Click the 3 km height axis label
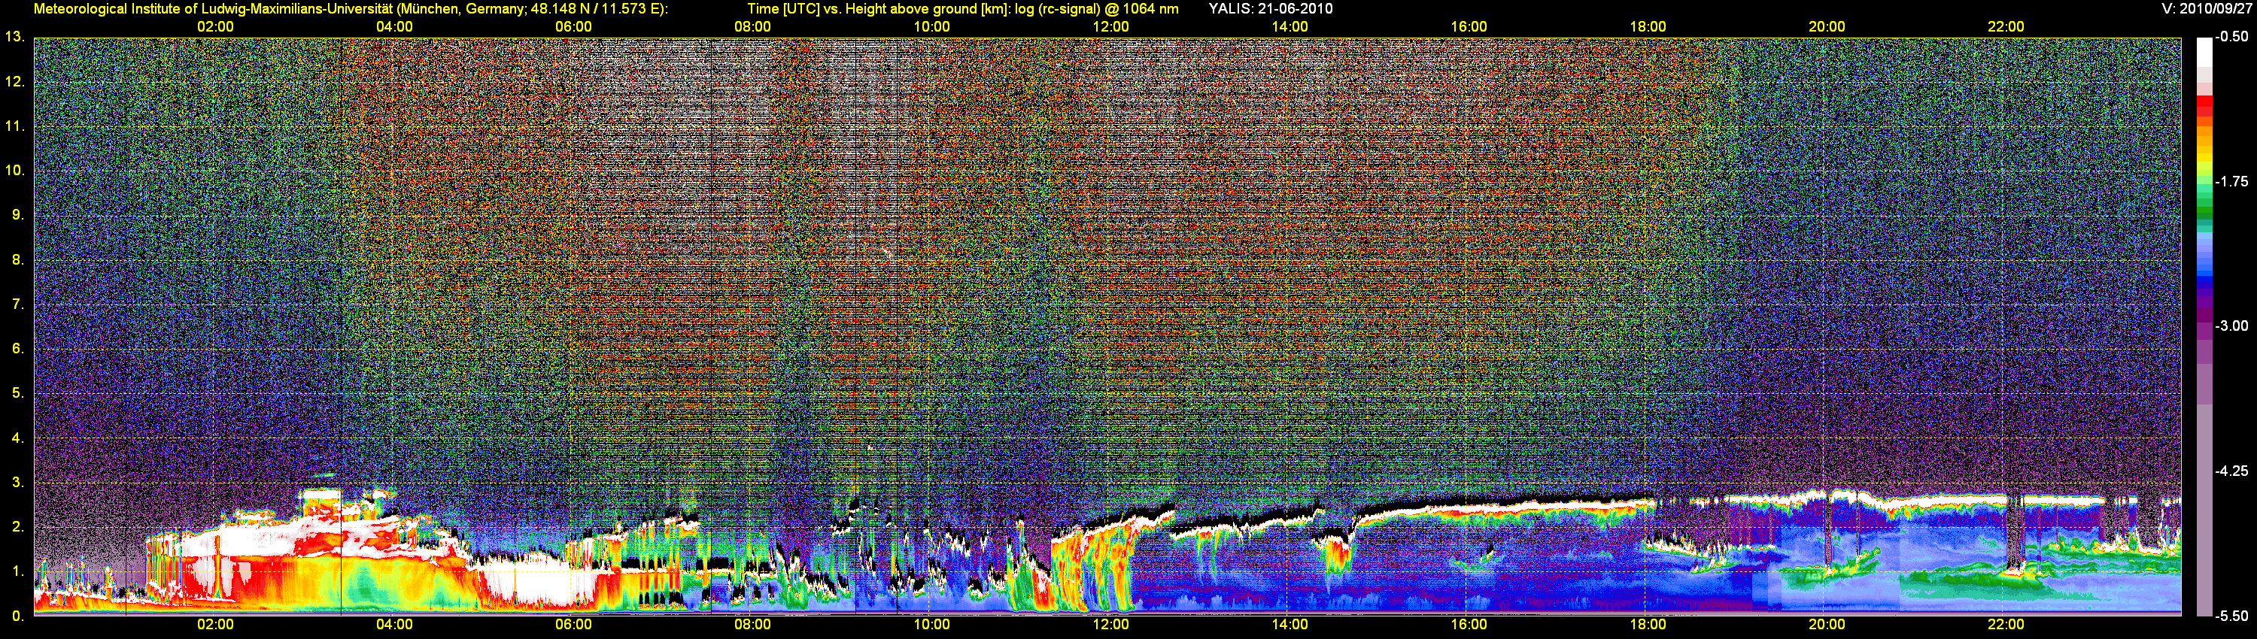This screenshot has width=2257, height=639. pos(17,483)
